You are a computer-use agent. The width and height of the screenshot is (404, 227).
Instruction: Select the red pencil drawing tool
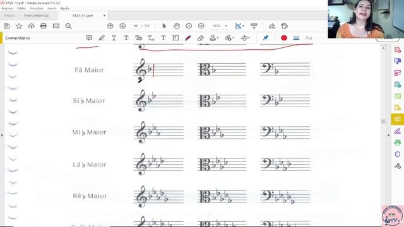pos(188,38)
